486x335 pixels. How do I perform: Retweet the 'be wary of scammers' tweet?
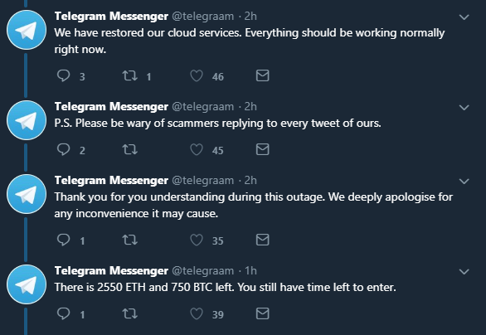[130, 149]
